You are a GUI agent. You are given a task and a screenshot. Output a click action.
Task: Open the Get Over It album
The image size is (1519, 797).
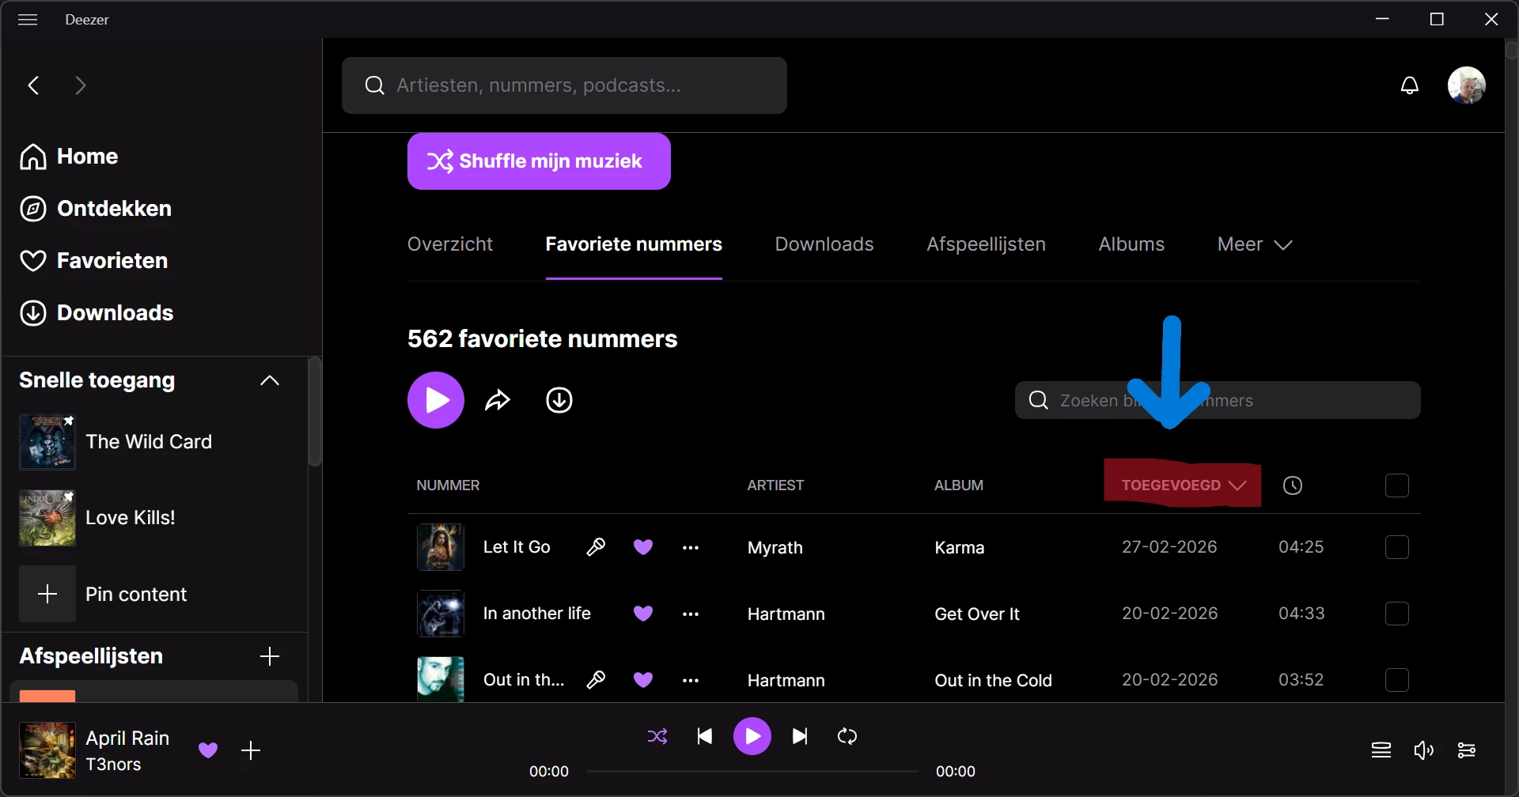[x=977, y=614]
